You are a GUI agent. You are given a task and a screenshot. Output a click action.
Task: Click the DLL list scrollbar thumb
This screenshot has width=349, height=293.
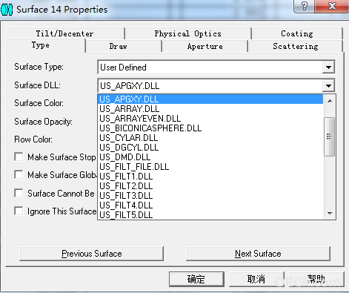click(x=329, y=136)
